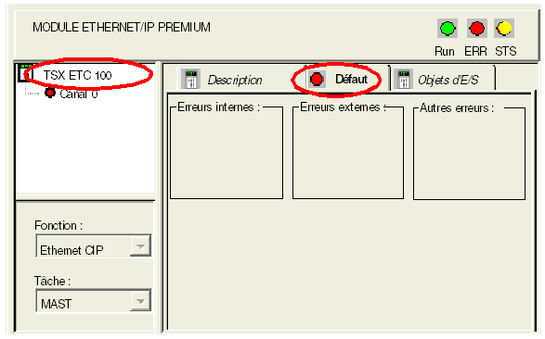545x339 pixels.
Task: Click the module icon beside TSX ETC 100
Action: click(x=25, y=73)
